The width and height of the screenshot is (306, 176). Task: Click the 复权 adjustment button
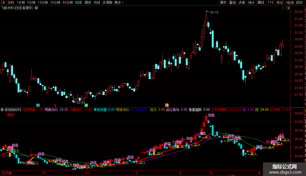pyautogui.click(x=223, y=2)
